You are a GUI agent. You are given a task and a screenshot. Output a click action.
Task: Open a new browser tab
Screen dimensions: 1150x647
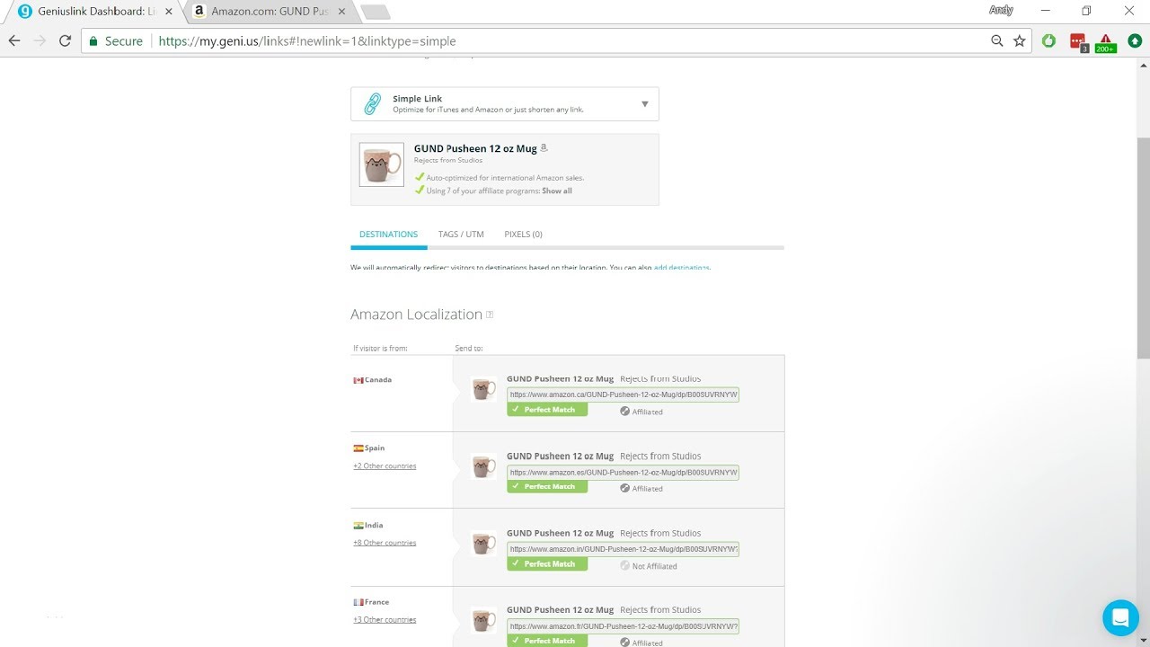pyautogui.click(x=375, y=12)
